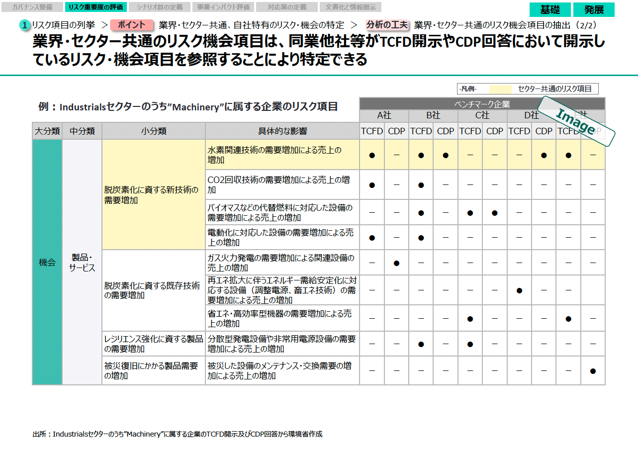Click the A社 CDP dot in ガス火力発電 row

pyautogui.click(x=396, y=263)
